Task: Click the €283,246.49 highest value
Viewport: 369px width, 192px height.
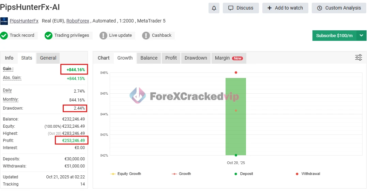Action: [73, 133]
